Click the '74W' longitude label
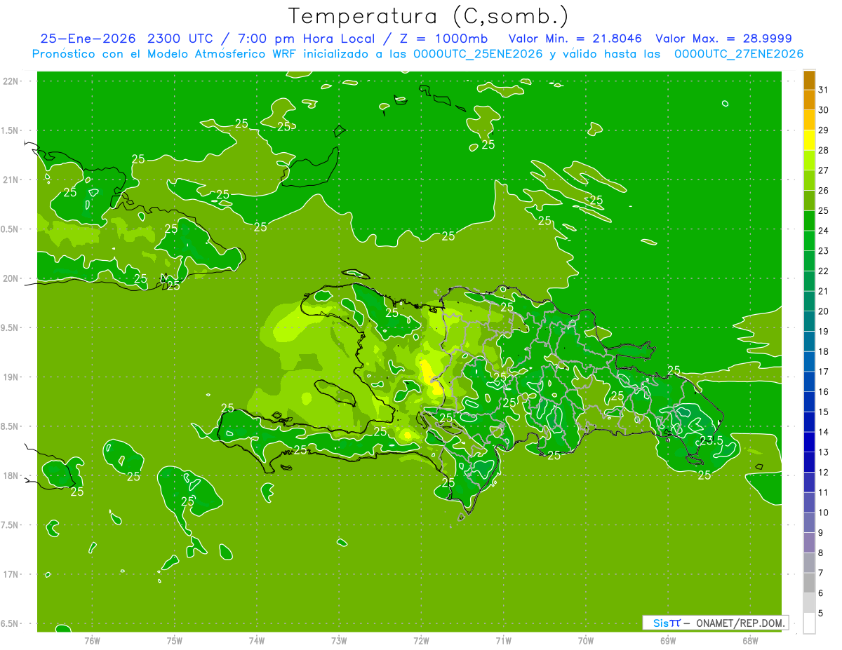This screenshot has height=650, width=842. (x=257, y=640)
